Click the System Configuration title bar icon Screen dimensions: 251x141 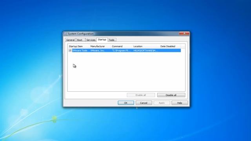(65, 34)
